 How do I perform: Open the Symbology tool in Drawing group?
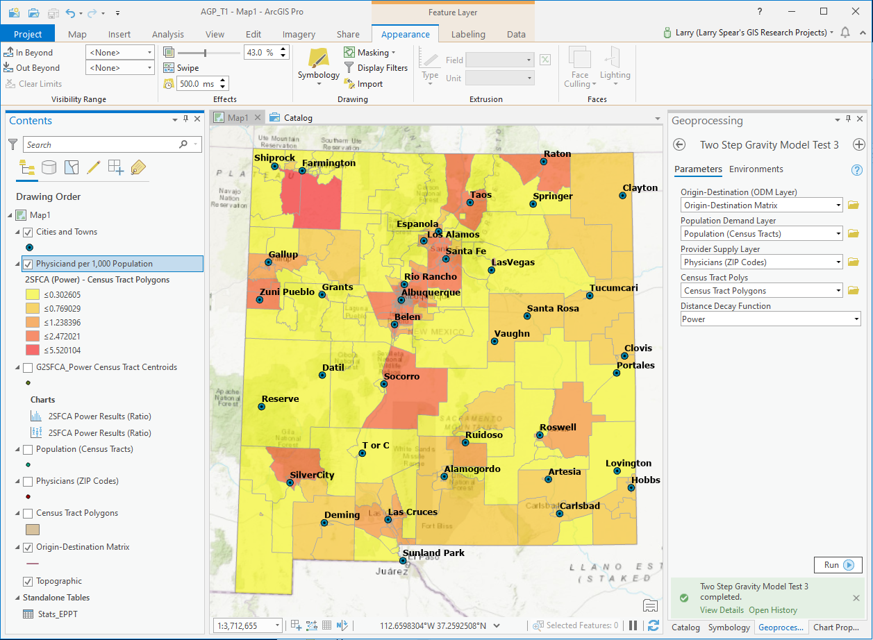coord(319,67)
